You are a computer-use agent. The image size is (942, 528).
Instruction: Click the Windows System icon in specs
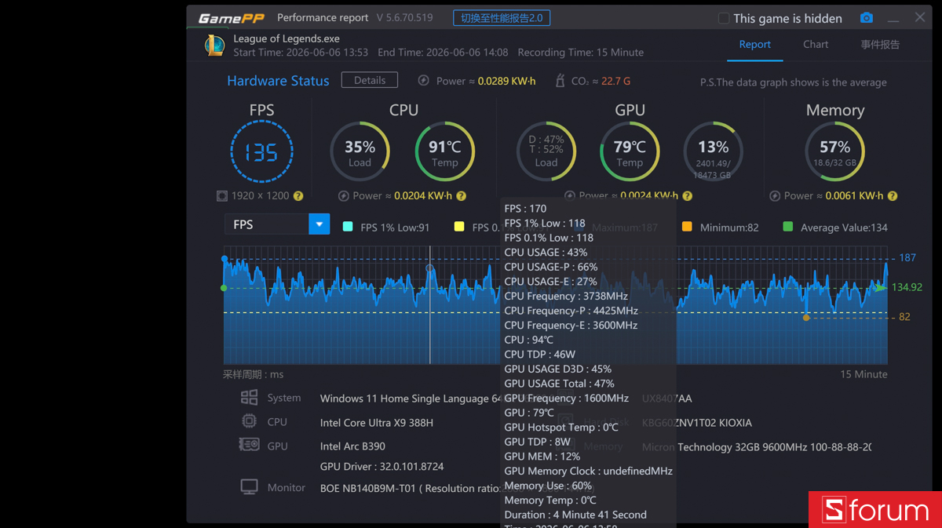pyautogui.click(x=249, y=398)
